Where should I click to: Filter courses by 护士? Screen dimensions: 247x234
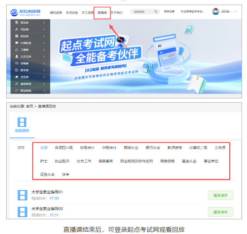(x=44, y=161)
